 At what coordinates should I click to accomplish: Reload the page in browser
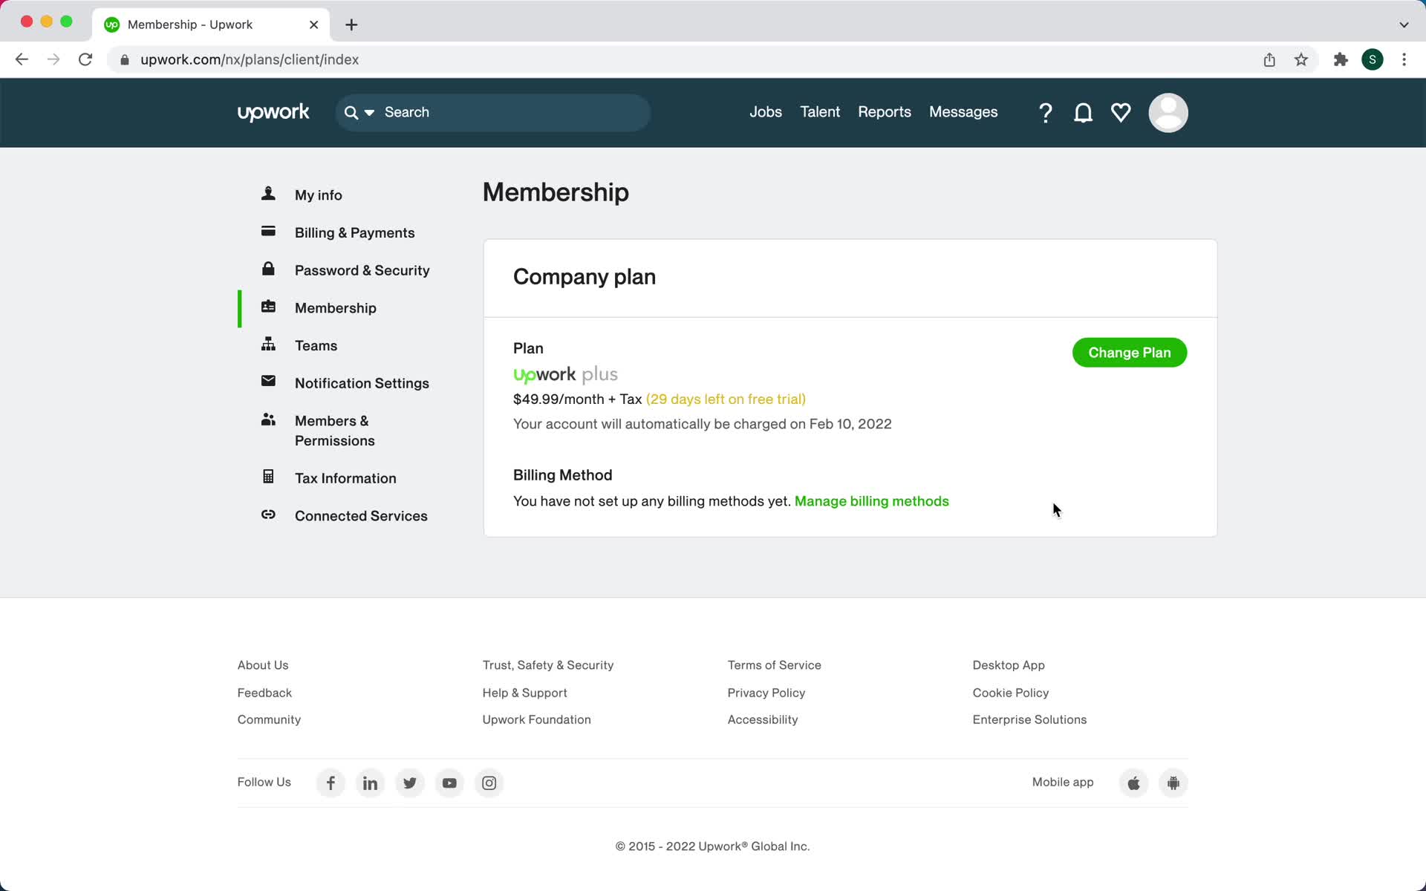click(x=85, y=59)
